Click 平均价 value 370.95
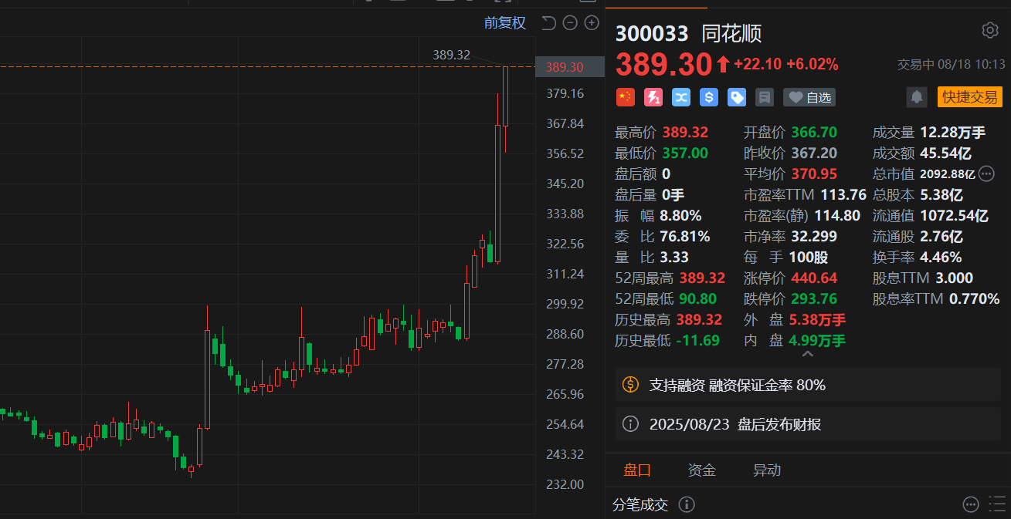Image resolution: width=1011 pixels, height=519 pixels. pos(814,174)
